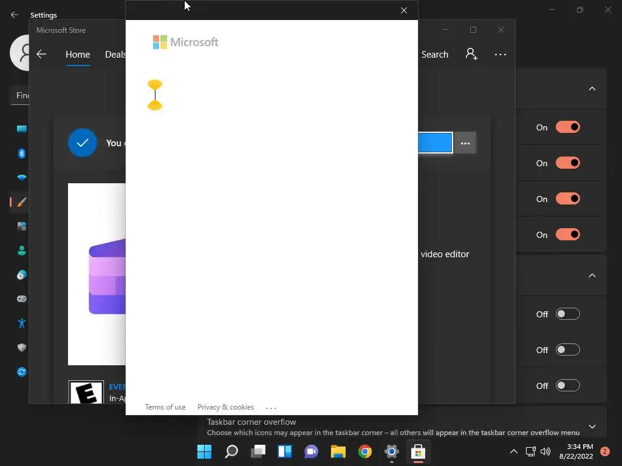Launch Google Chrome from taskbar

click(365, 451)
